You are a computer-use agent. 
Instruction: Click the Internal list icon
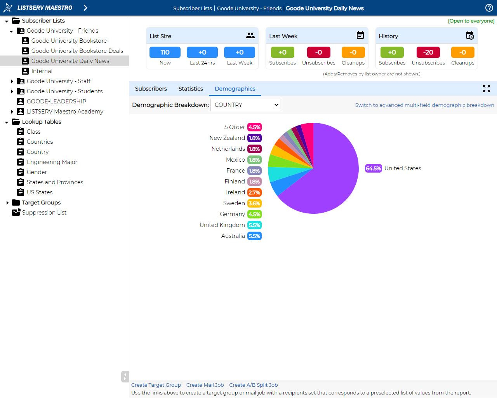25,71
